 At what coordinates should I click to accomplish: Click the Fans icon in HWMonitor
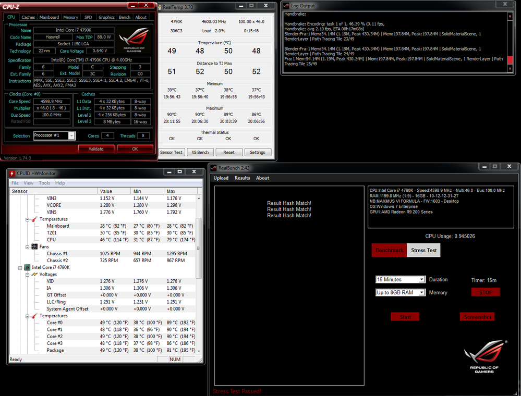(x=34, y=246)
